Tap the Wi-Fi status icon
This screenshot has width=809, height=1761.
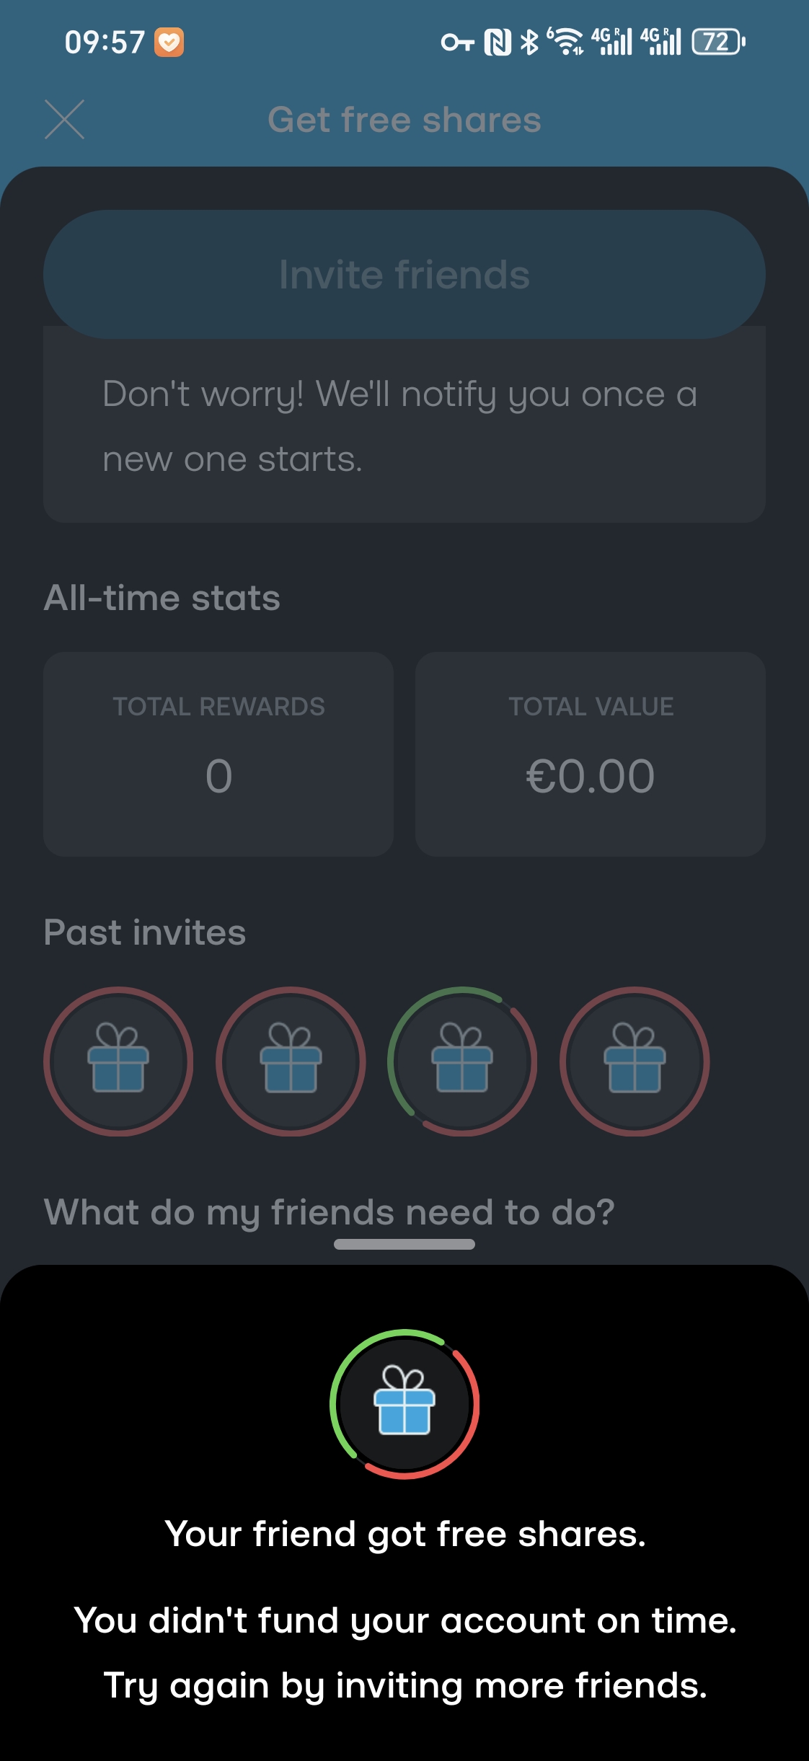point(566,42)
